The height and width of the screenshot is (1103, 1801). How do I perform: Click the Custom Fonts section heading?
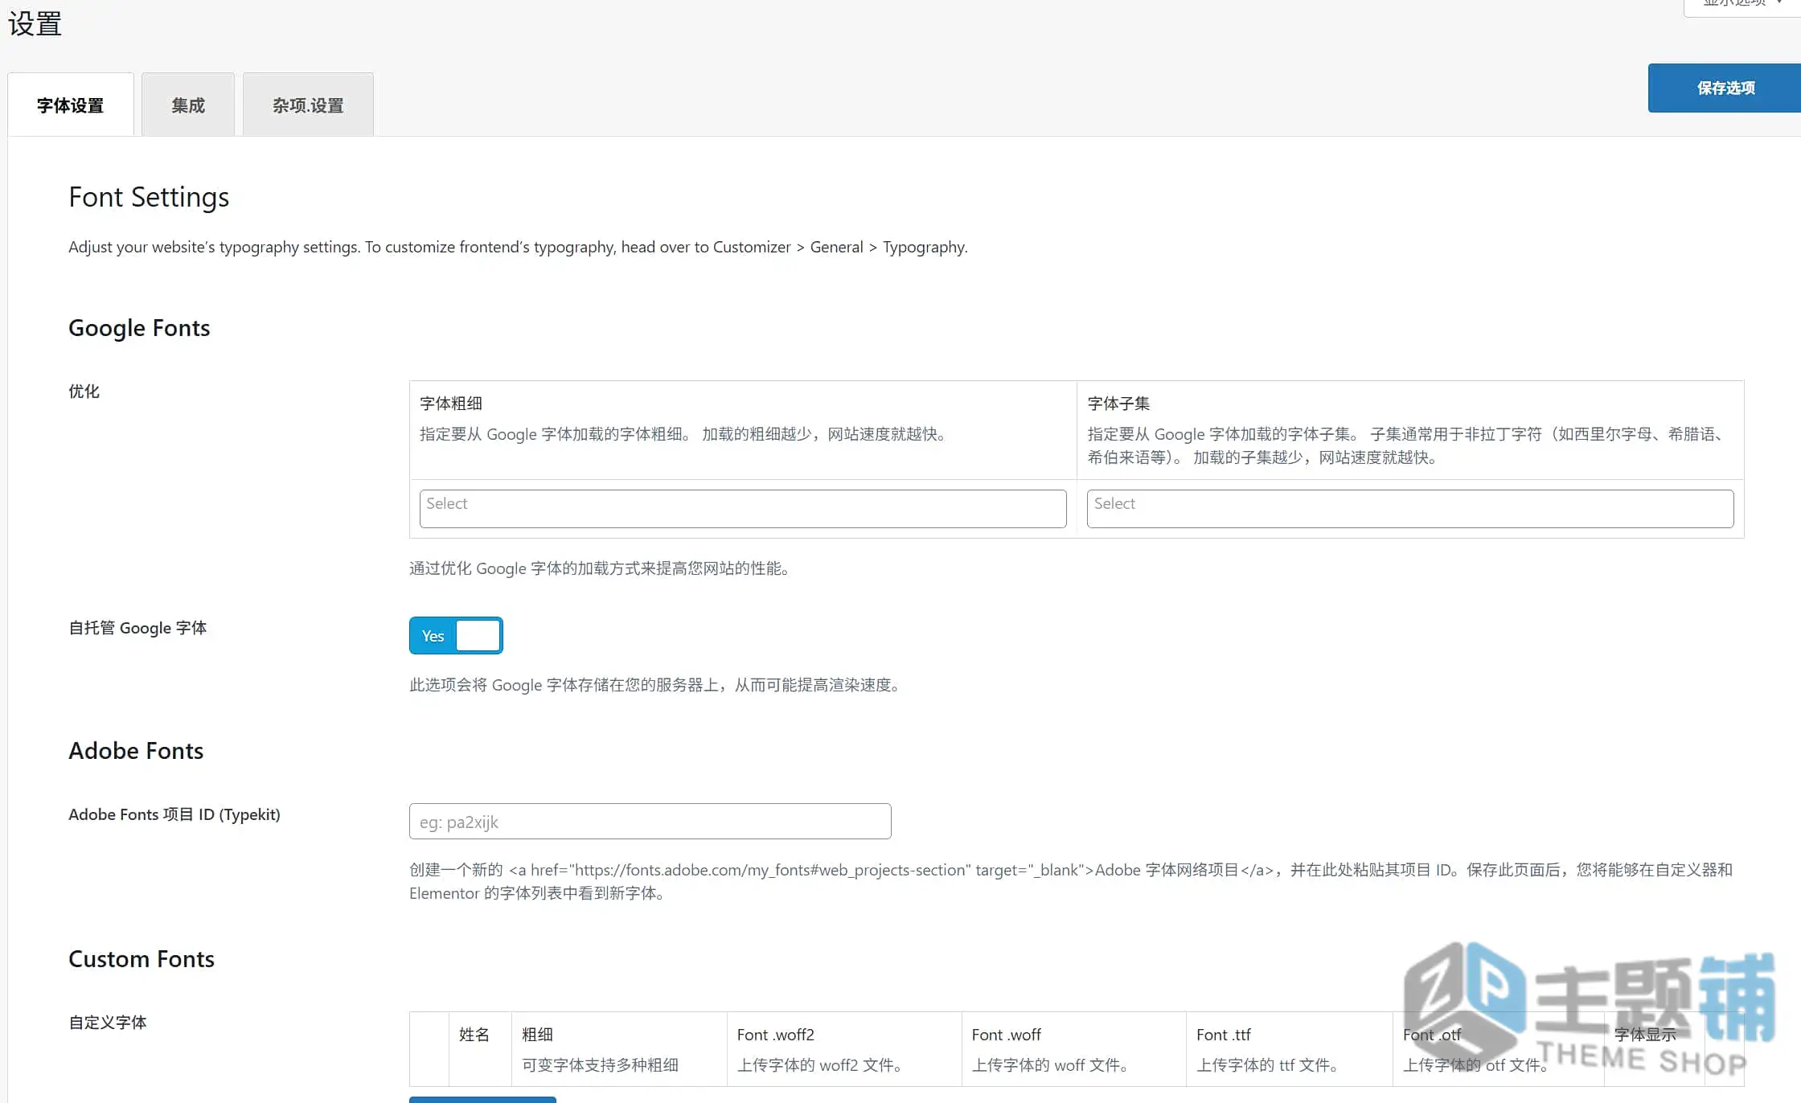(142, 959)
